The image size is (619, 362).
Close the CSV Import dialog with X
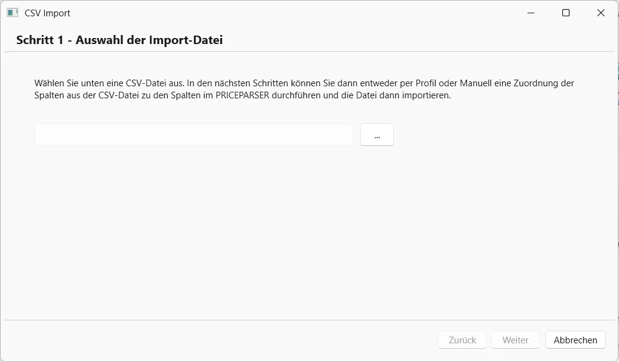[x=601, y=13]
